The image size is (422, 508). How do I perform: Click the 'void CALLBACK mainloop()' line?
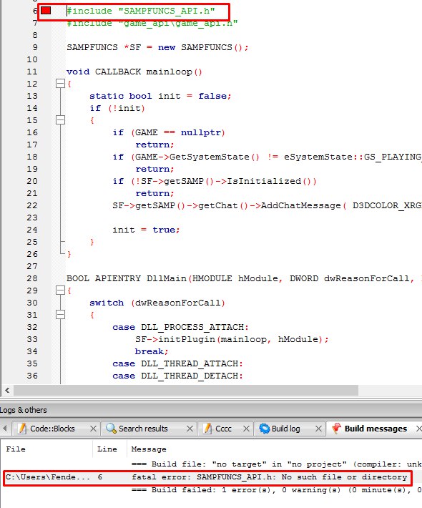click(x=134, y=72)
